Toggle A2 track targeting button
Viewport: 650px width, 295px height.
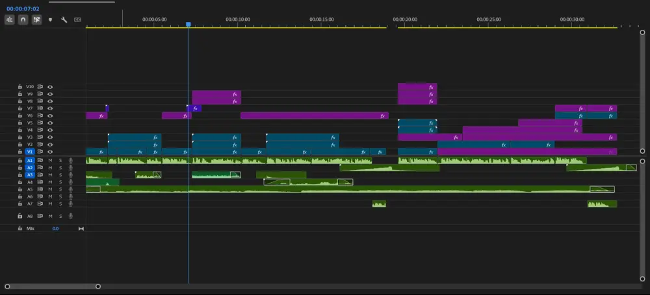30,167
